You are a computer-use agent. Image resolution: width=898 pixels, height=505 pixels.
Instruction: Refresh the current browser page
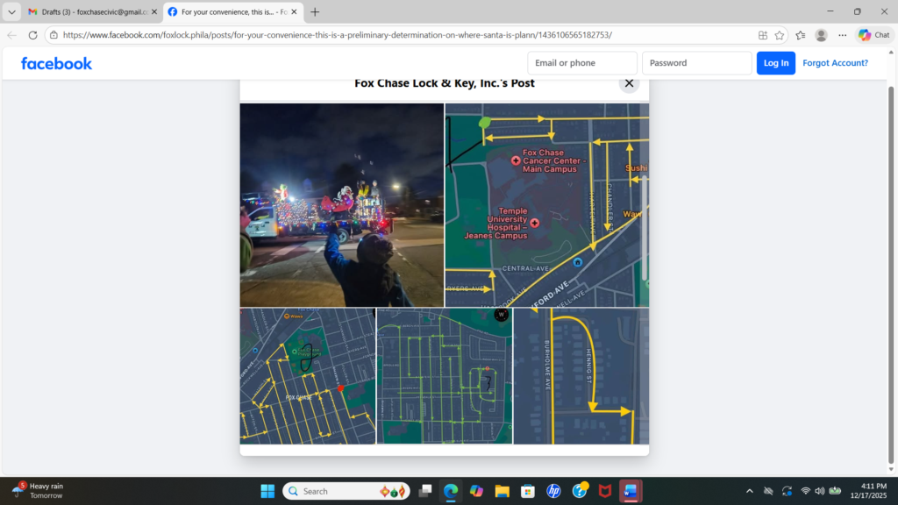click(x=33, y=35)
